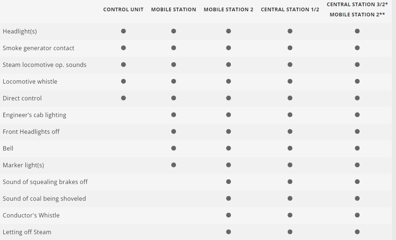Screen dimensions: 396x240
Task: Click the Letting off Steam row label
Action: pyautogui.click(x=27, y=232)
